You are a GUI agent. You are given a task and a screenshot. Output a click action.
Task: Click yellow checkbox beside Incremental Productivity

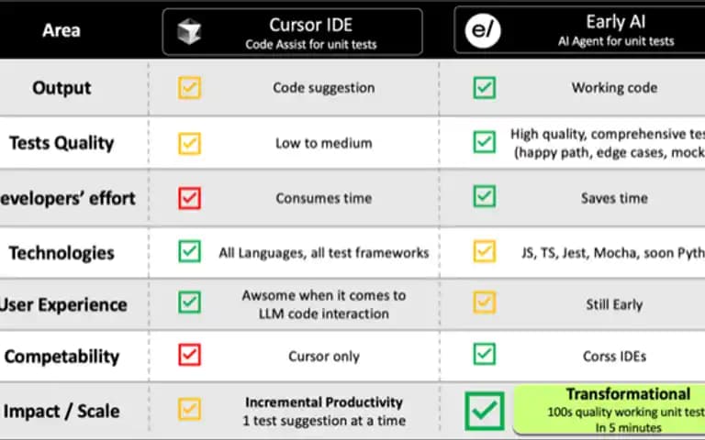(x=189, y=409)
